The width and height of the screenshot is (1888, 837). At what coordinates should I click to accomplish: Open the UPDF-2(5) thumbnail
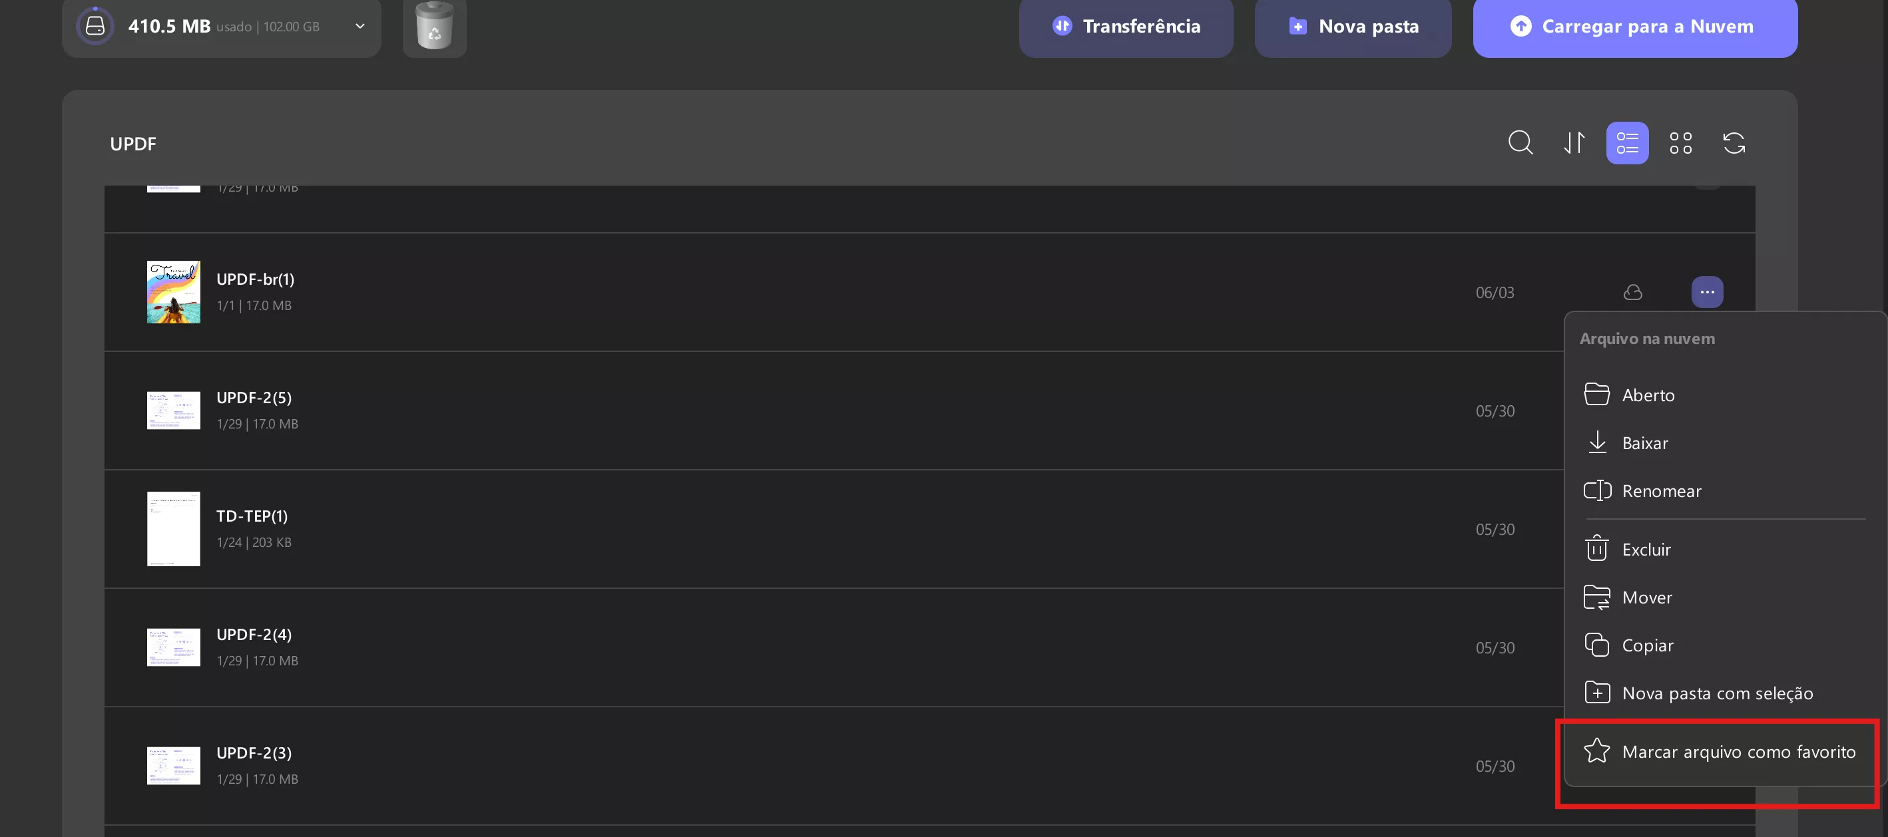[x=174, y=410]
